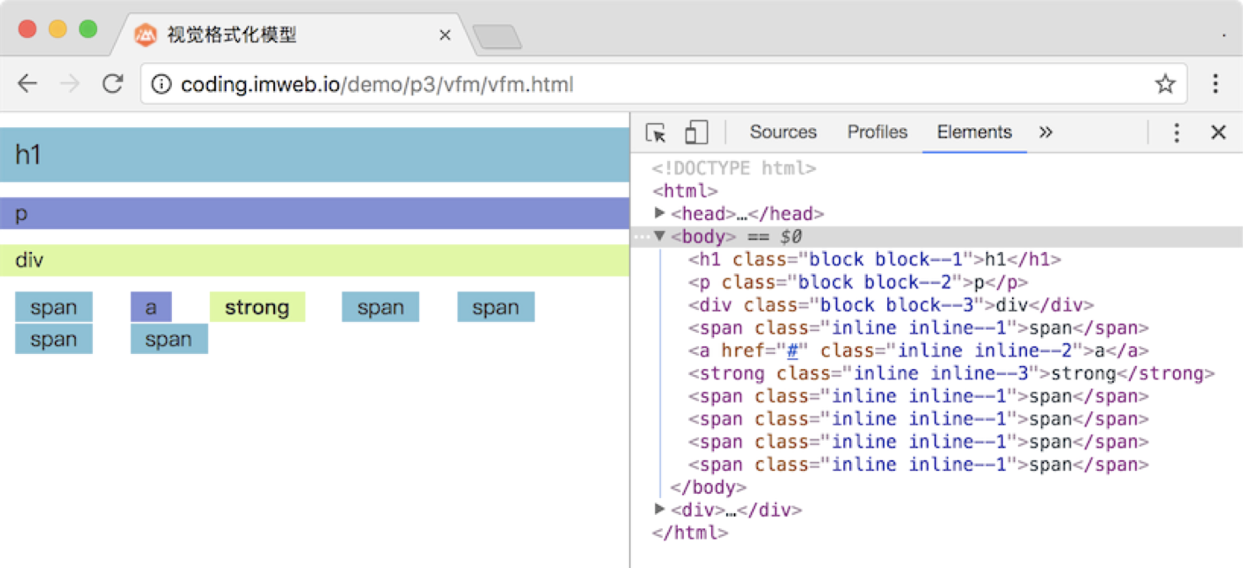
Task: Expand the collapsed div node after body
Action: pyautogui.click(x=660, y=509)
